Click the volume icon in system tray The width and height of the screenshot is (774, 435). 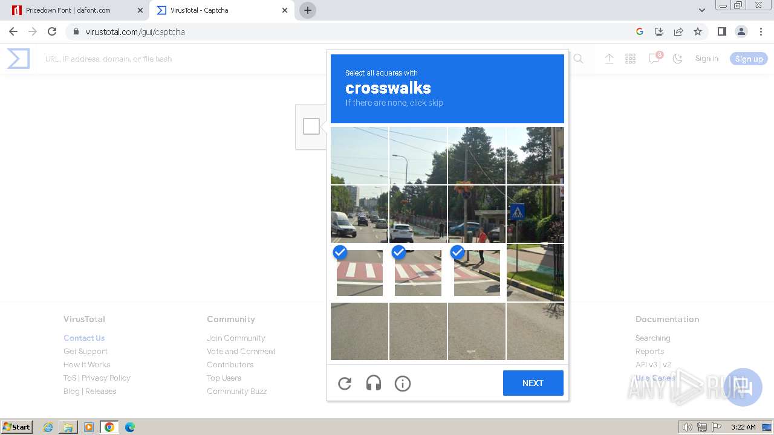click(687, 427)
